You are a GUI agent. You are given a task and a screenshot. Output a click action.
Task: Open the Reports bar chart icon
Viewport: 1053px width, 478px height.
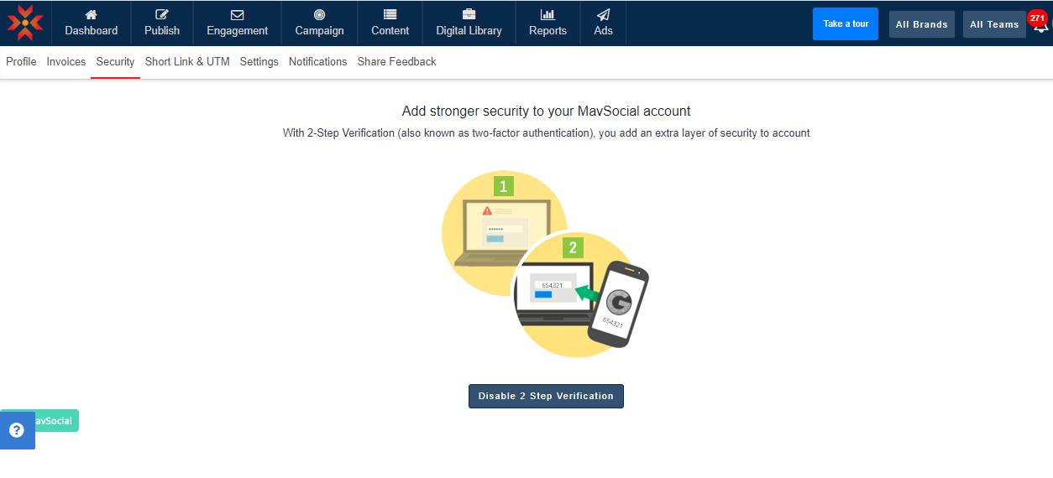[x=547, y=14]
